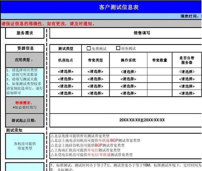202x171 pixels.
Task: Select the red 请保证信息的准确性 notice
Action: 48,24
